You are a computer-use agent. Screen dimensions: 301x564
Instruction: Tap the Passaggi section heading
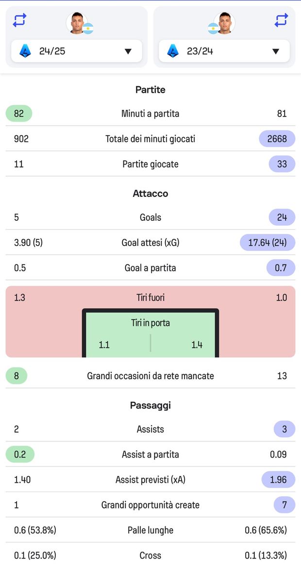pos(150,405)
